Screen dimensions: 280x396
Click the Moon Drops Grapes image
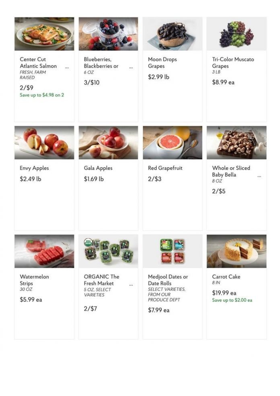tap(172, 33)
